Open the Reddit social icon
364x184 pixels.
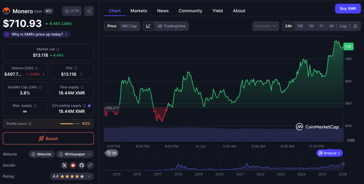pos(73,165)
